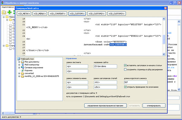Viewport: 182px width, 120px height.
Task: Close the Генерация html сайта dialog
Action: pyautogui.click(x=165, y=8)
